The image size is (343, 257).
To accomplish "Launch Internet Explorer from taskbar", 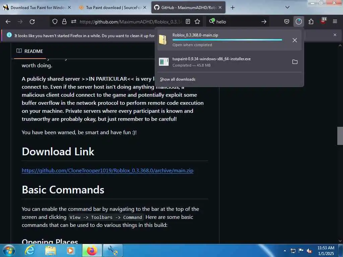I will click(x=29, y=250).
